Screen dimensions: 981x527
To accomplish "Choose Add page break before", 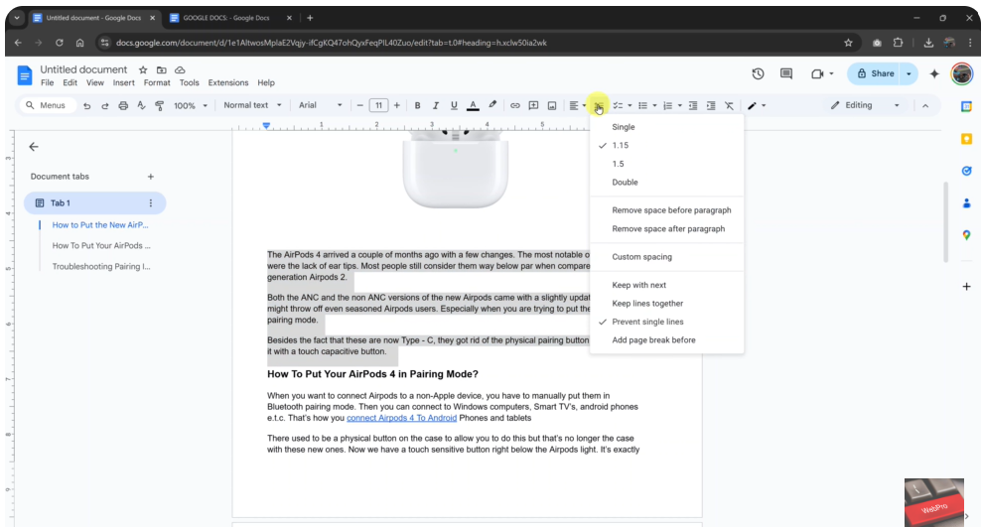I will [x=667, y=340].
